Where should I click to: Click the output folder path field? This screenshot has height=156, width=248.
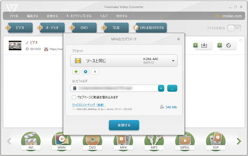[114, 88]
